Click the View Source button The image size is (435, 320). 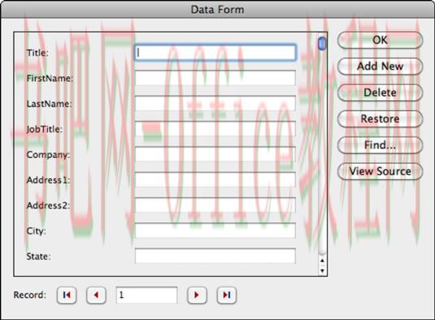(380, 171)
